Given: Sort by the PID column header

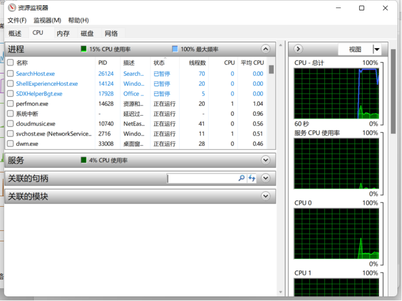Looking at the screenshot, I should click(x=103, y=63).
